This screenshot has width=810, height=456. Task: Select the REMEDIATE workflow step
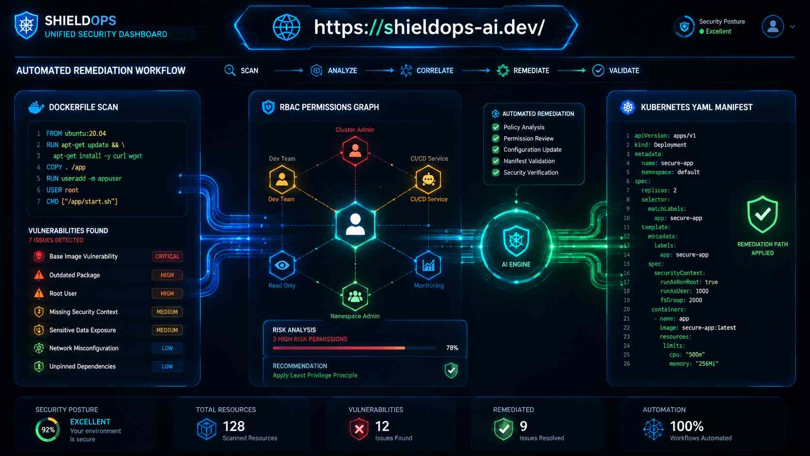coord(523,70)
